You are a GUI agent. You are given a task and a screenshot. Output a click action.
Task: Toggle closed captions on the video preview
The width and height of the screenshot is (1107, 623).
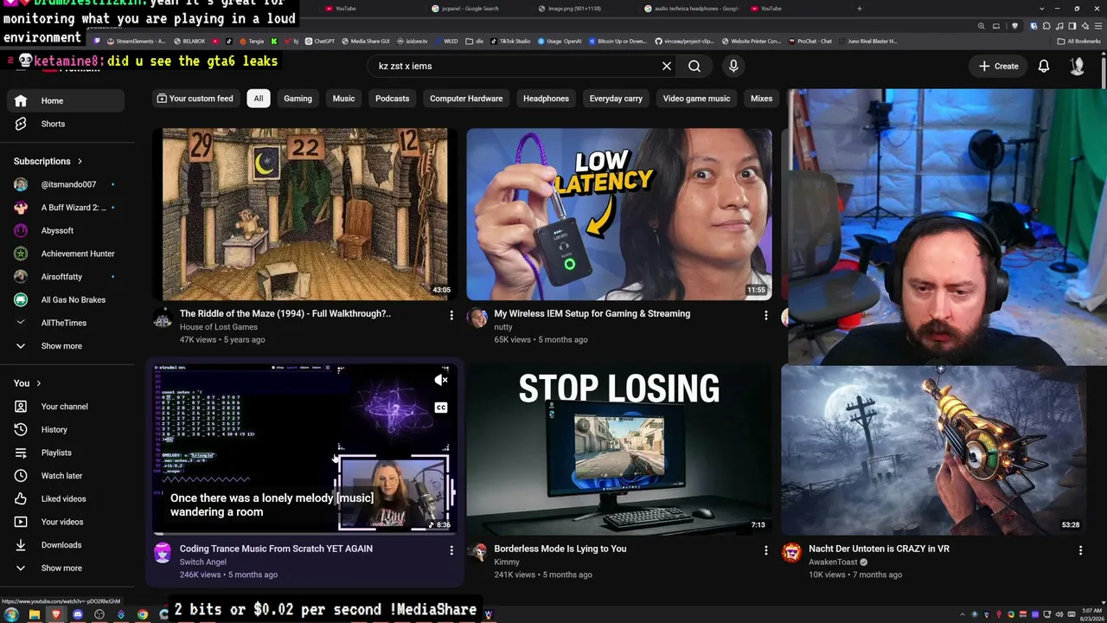pyautogui.click(x=441, y=408)
